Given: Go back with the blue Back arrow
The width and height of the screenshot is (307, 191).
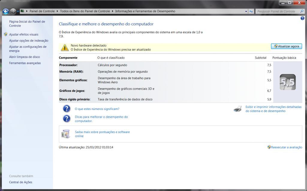Looking at the screenshot, I should [x=6, y=11].
